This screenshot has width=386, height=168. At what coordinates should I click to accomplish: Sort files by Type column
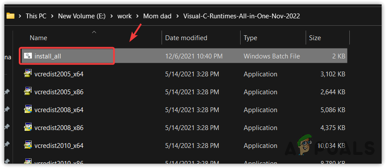250,38
